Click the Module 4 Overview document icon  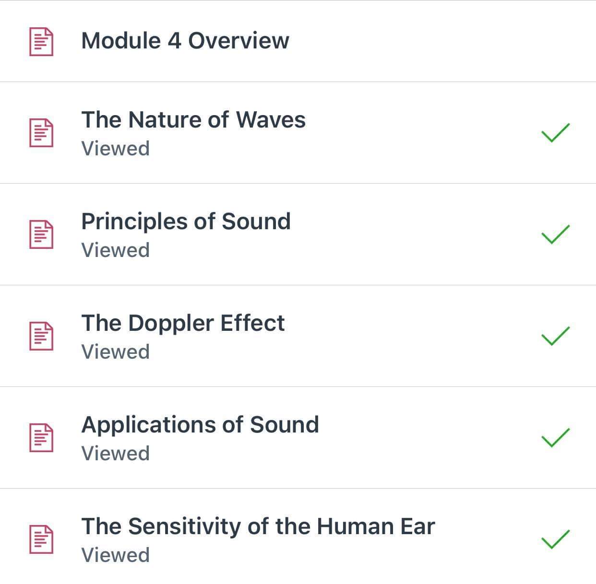(40, 41)
